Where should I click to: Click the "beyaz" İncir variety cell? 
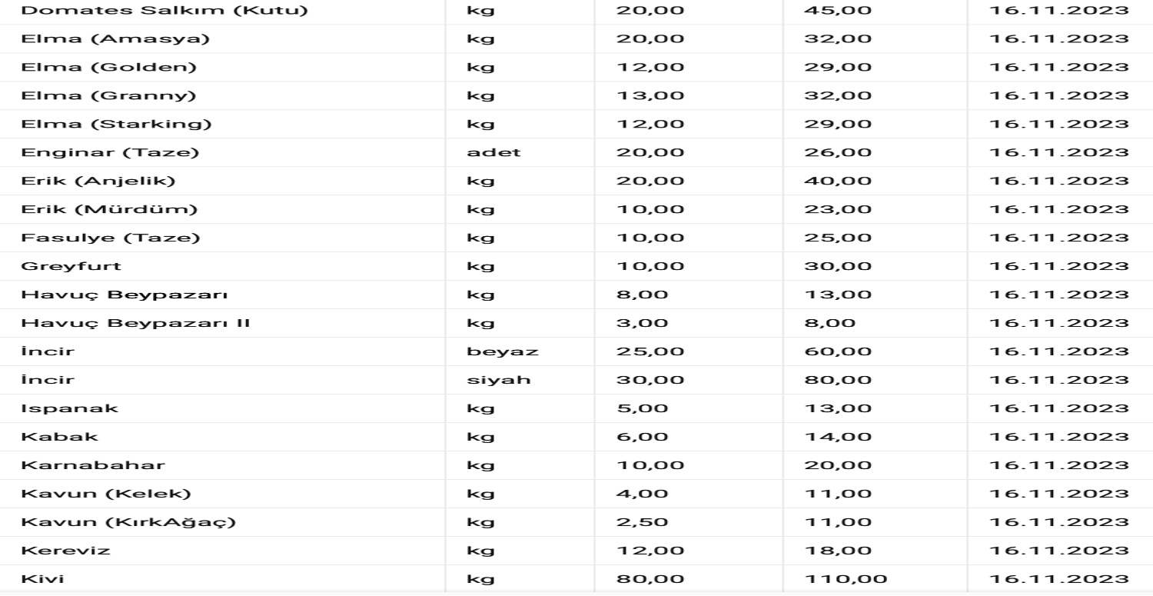pyautogui.click(x=502, y=351)
